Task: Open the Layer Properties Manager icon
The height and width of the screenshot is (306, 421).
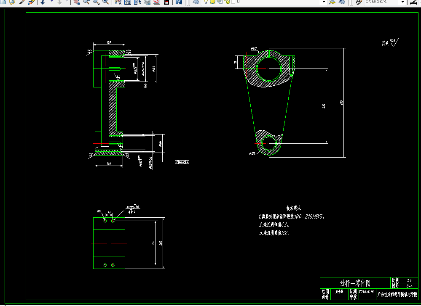Action: click(x=196, y=2)
